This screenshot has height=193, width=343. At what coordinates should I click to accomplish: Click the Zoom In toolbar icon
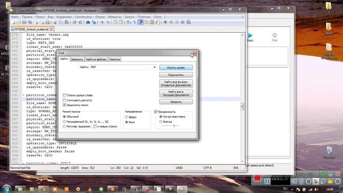click(102, 23)
